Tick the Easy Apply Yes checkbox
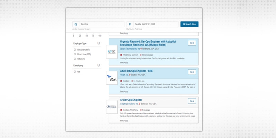This screenshot has height=138, width=276. click(x=75, y=71)
